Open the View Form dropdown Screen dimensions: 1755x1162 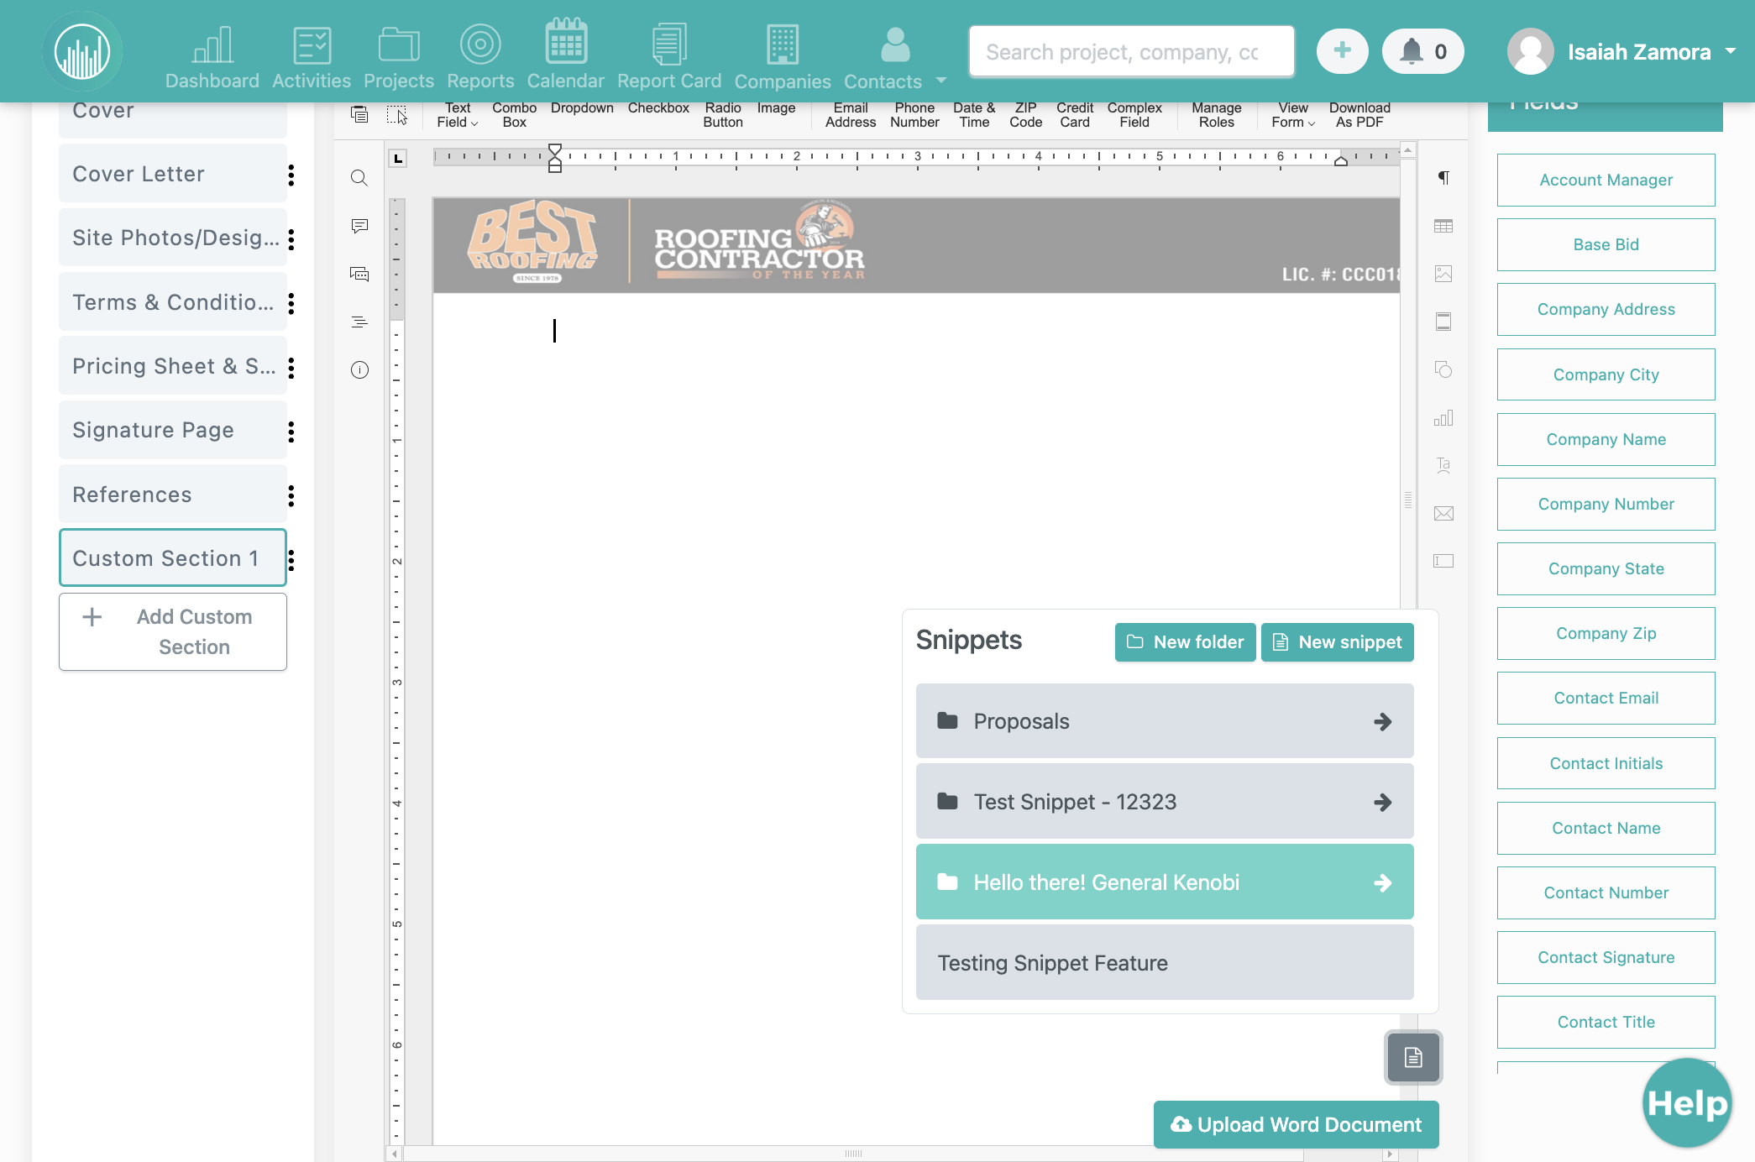1293,115
